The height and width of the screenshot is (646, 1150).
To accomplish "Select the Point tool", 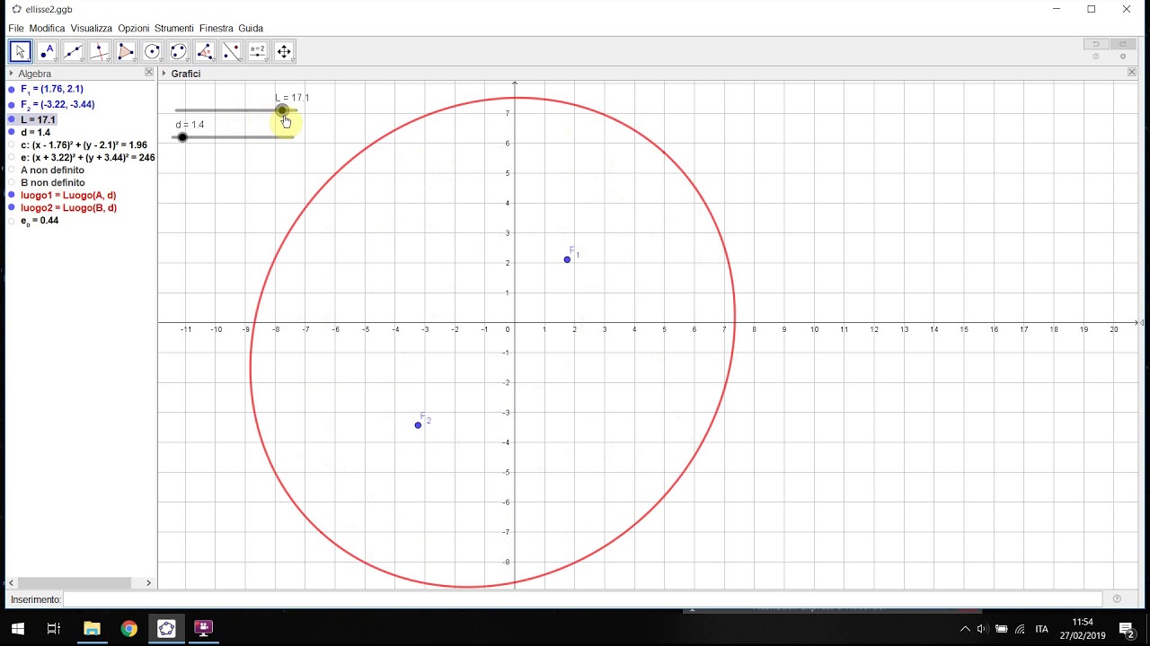I will [47, 52].
